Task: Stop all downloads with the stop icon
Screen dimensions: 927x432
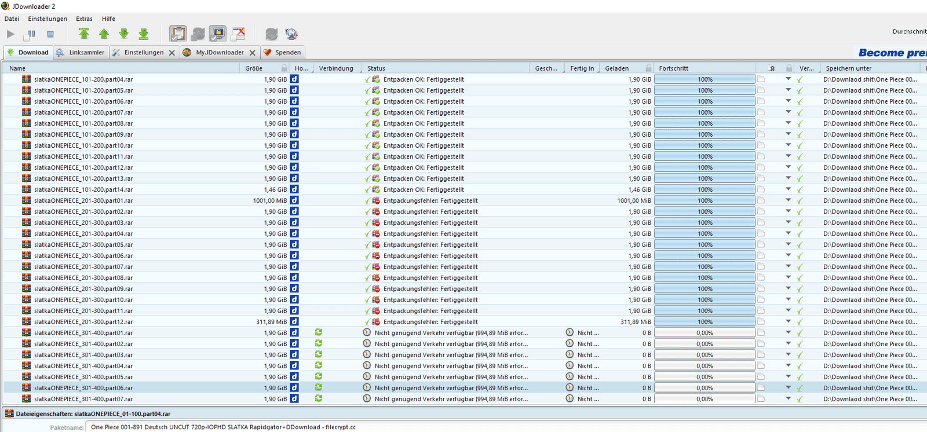Action: tap(50, 34)
